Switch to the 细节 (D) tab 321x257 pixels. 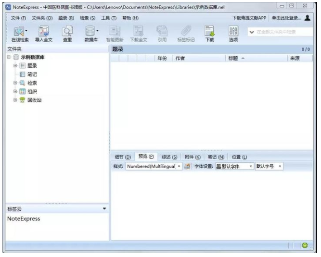(123, 157)
